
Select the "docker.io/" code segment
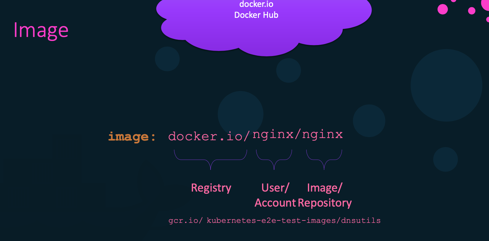click(209, 136)
